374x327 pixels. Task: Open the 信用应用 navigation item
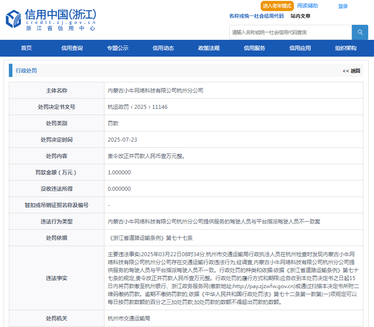(x=300, y=48)
